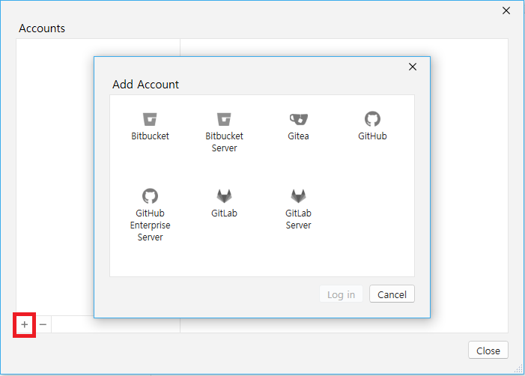Click the Gitea label text

click(x=298, y=136)
